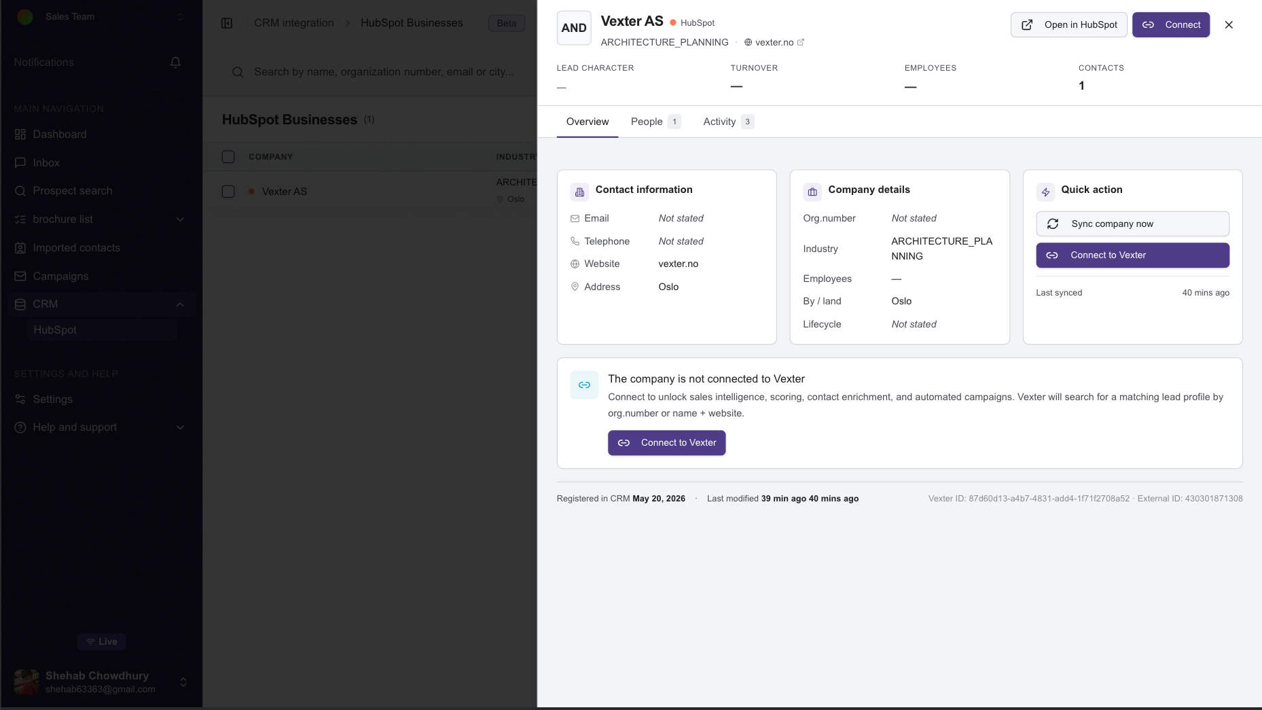Viewport: 1262px width, 710px height.
Task: Click the search by name input field
Action: click(384, 72)
